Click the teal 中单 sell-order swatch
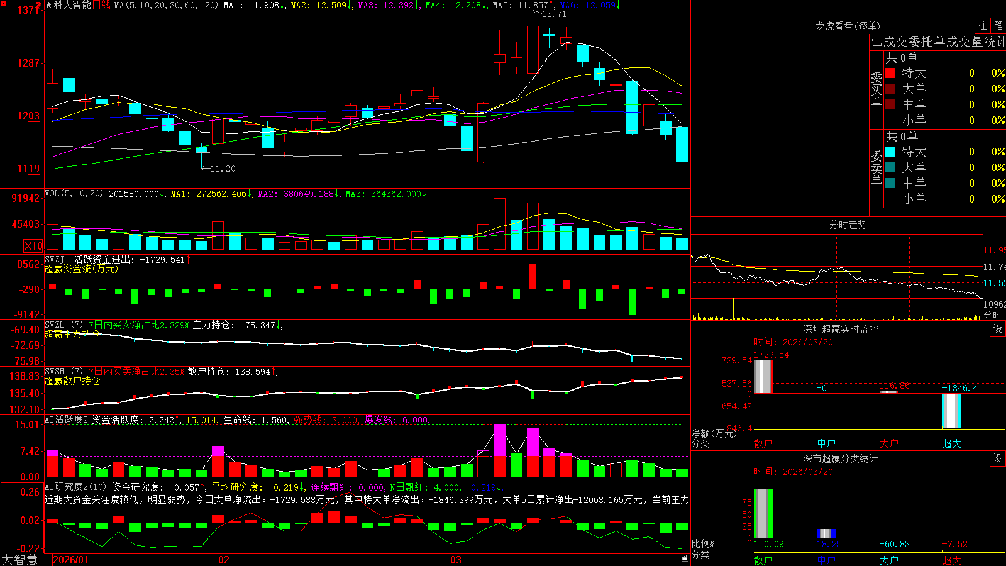The height and width of the screenshot is (566, 1006). tap(890, 183)
